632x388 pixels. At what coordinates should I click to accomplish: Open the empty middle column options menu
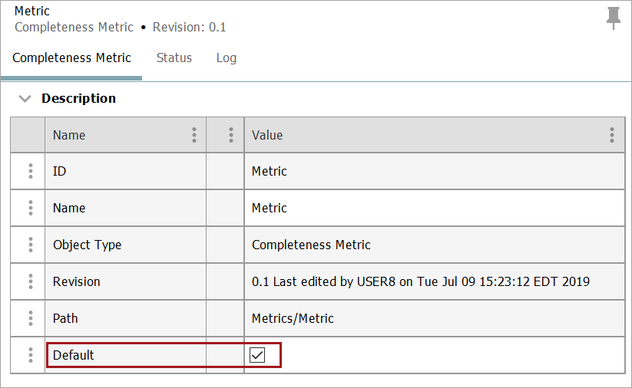click(231, 135)
